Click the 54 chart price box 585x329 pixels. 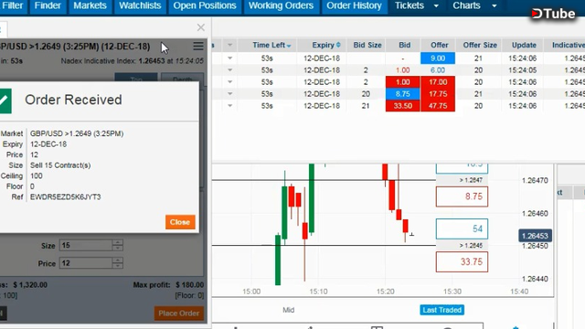tap(462, 229)
